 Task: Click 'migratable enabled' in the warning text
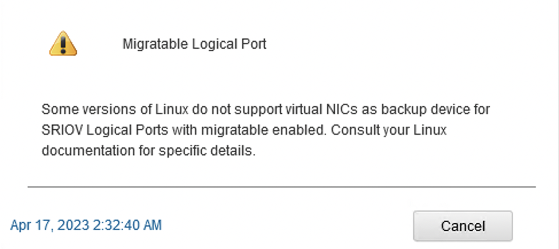[264, 130]
